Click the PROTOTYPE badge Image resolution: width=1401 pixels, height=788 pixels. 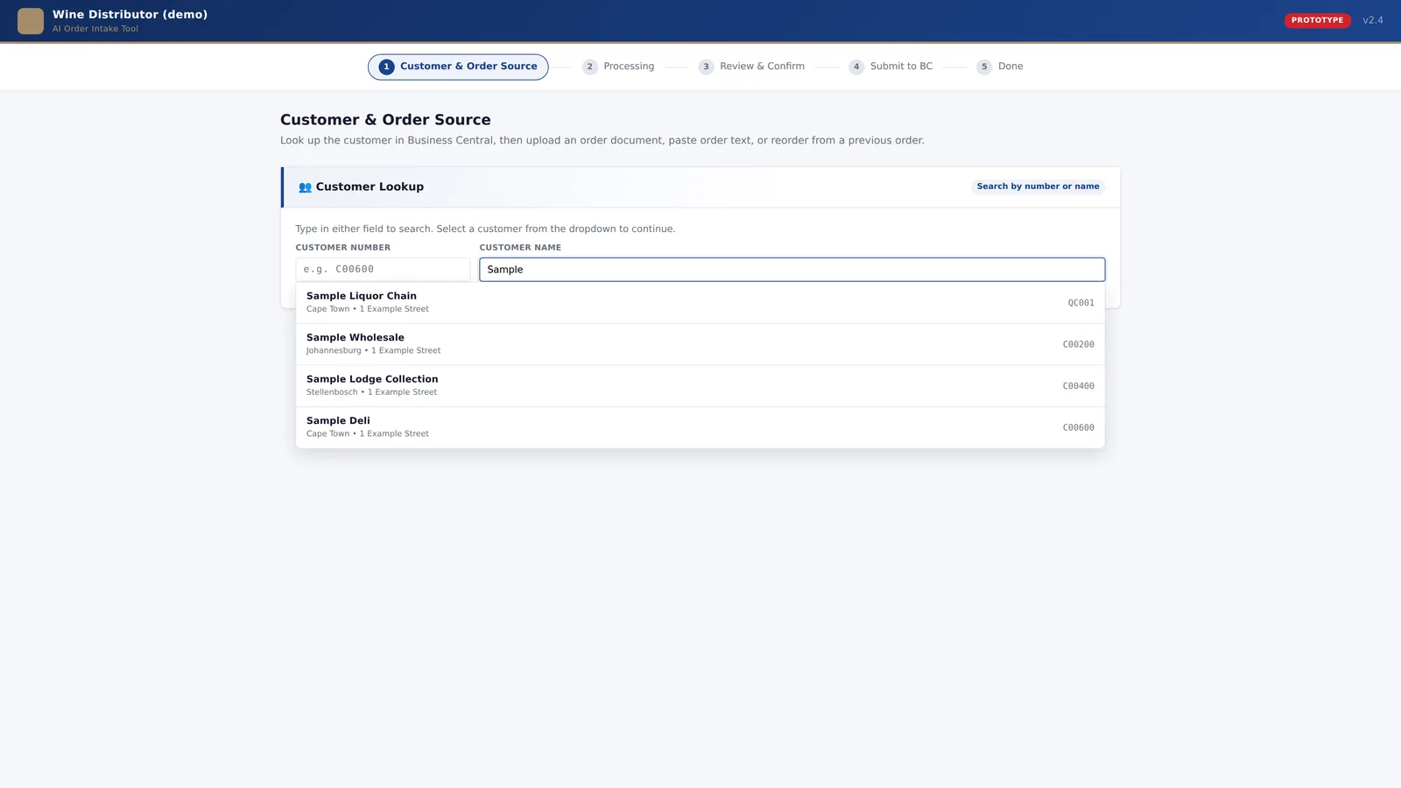point(1317,20)
